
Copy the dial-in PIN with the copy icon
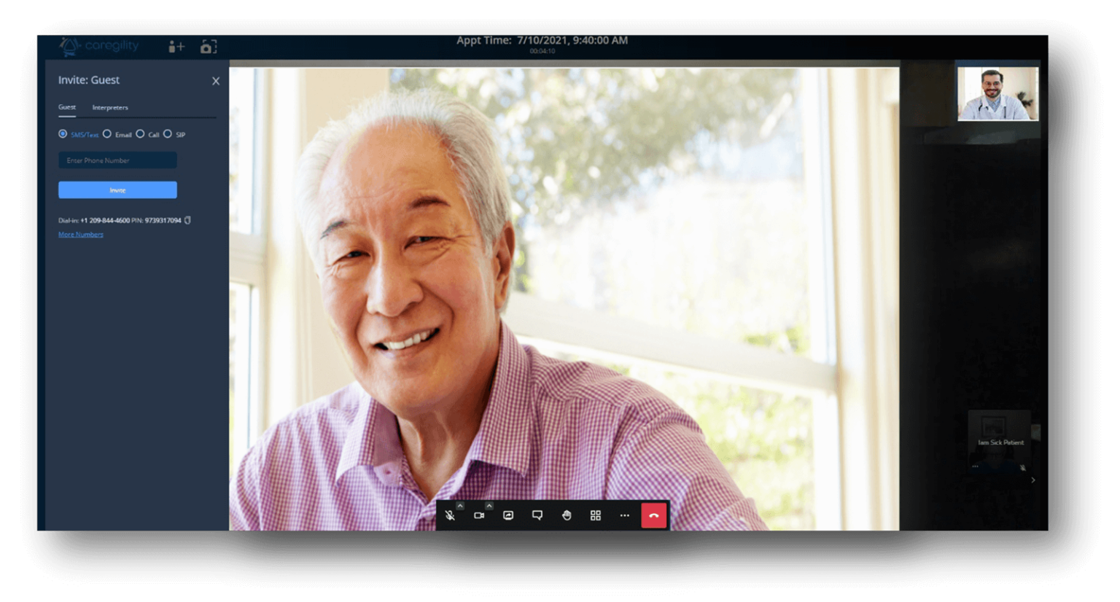coord(187,220)
